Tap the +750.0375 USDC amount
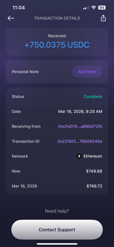Image resolution: width=114 pixels, height=247 pixels. click(x=57, y=45)
